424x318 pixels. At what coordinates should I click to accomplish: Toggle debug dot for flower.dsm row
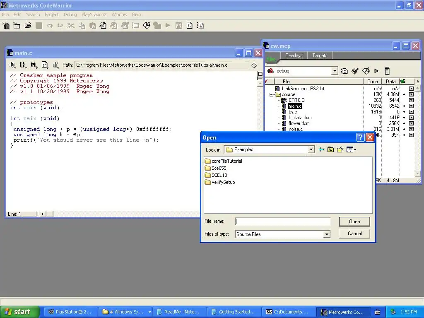click(x=404, y=123)
